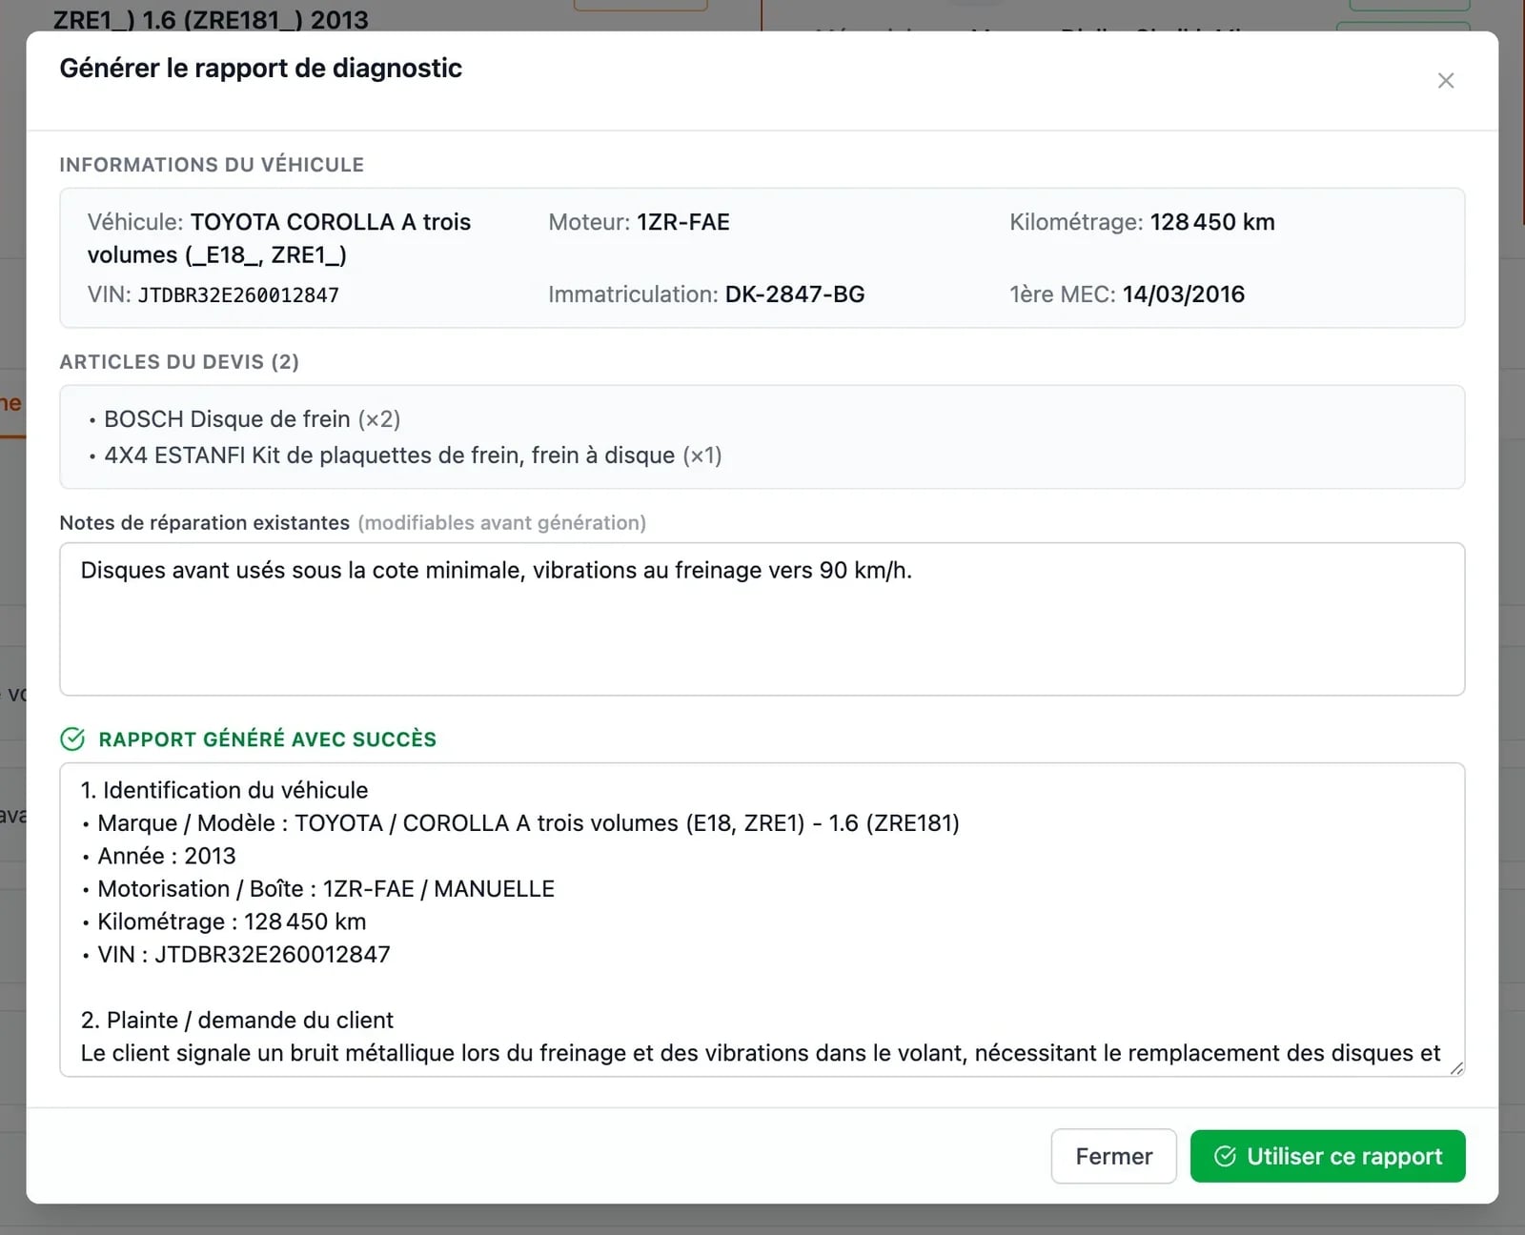Select the VIN value JTDBR32E260012847 in vehicle info
The width and height of the screenshot is (1525, 1235).
tap(238, 295)
